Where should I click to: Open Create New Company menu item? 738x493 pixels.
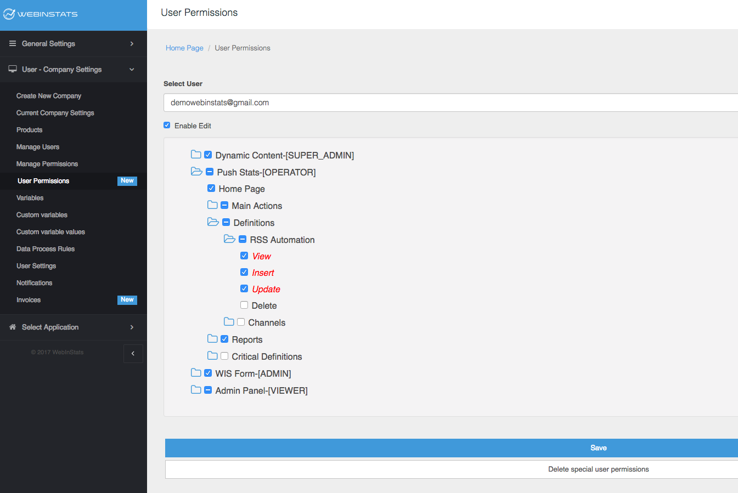pos(49,96)
